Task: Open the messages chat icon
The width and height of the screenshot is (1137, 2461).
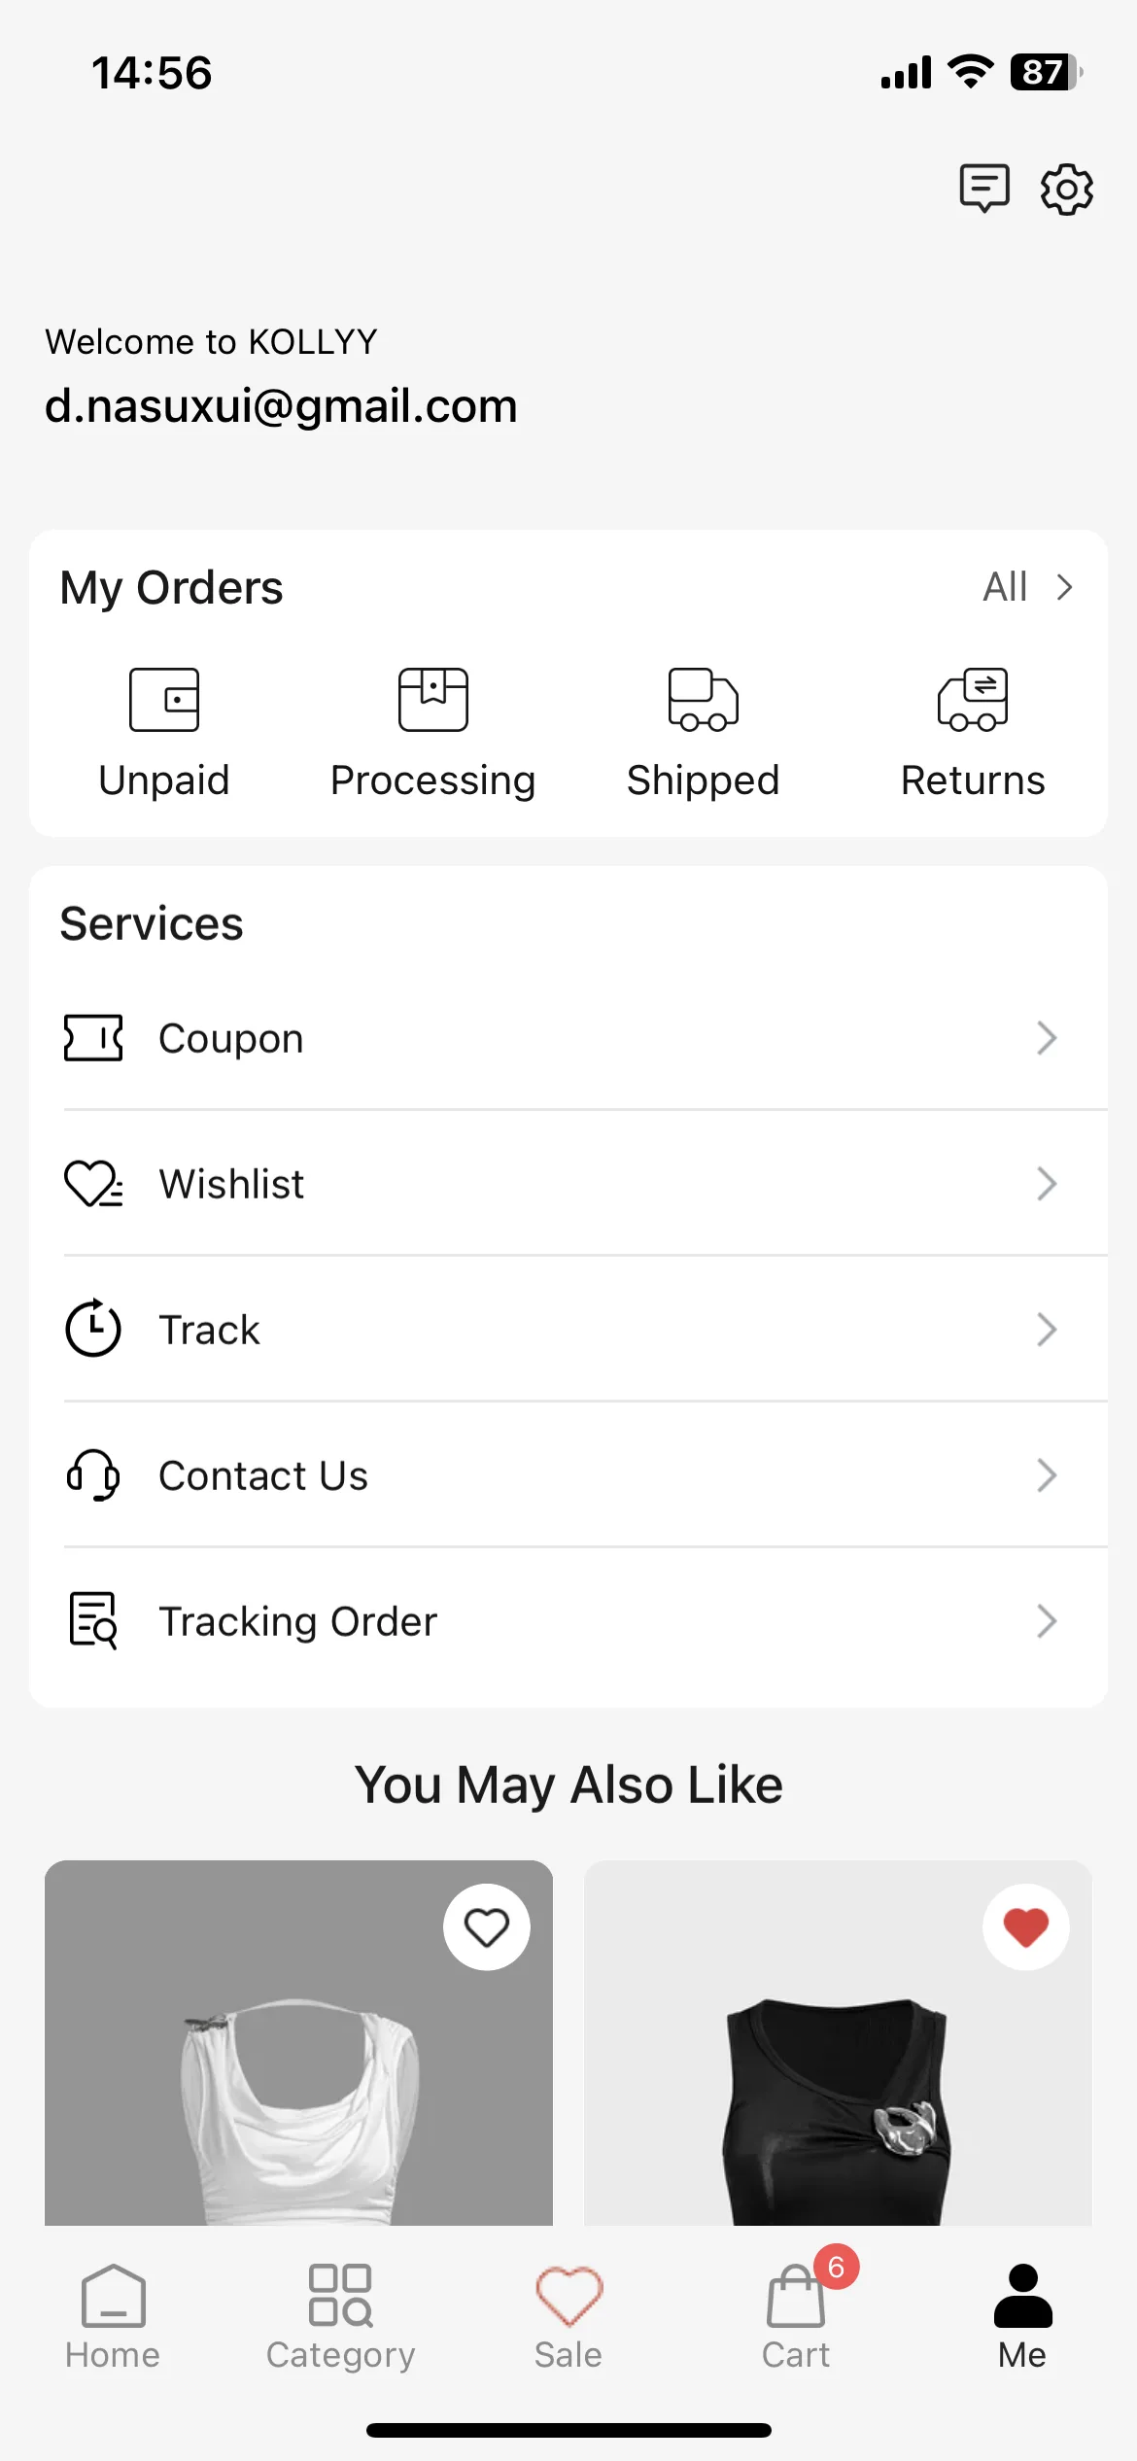Action: pyautogui.click(x=984, y=188)
